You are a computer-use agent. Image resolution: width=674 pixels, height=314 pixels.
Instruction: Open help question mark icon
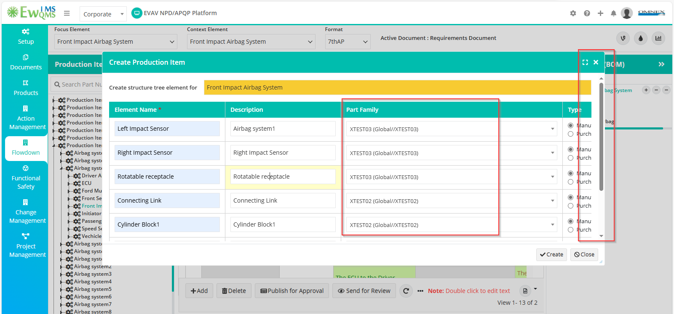[x=587, y=13]
